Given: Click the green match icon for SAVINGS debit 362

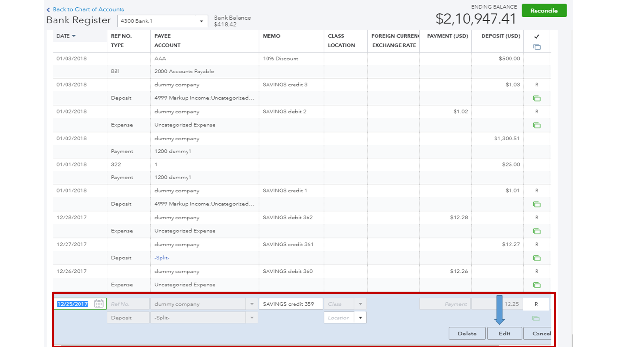Looking at the screenshot, I should (537, 231).
